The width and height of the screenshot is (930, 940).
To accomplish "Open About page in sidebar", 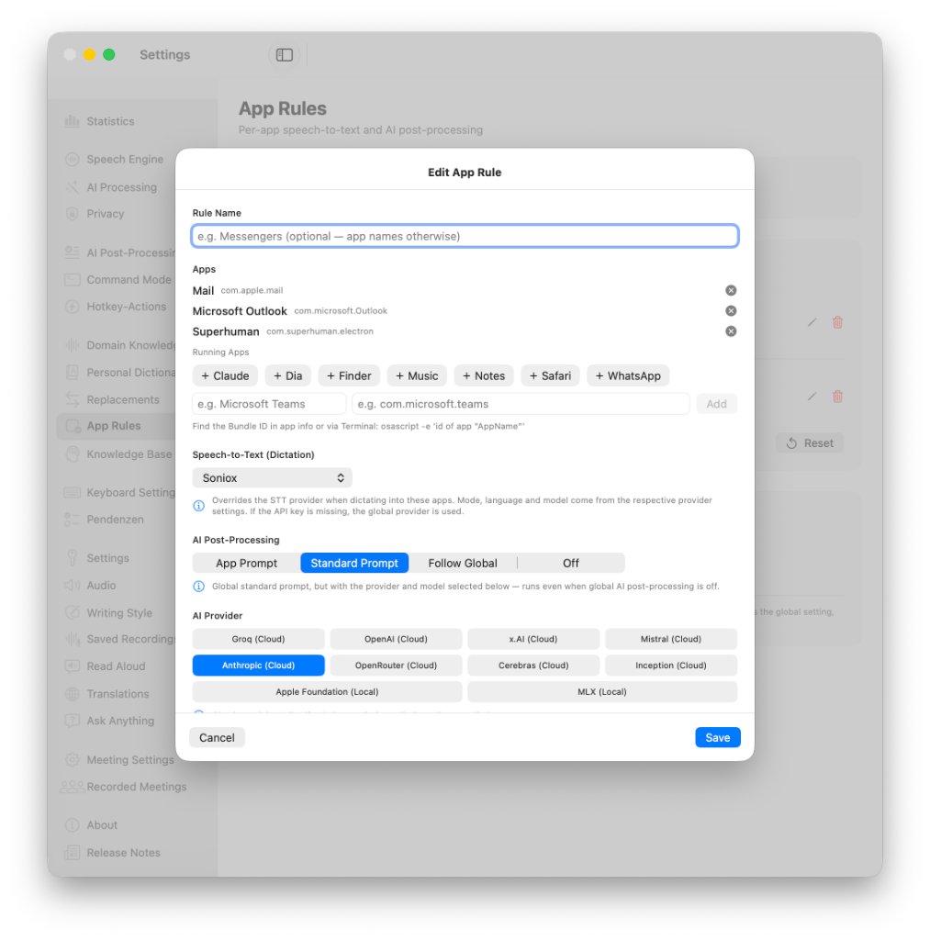I will tap(102, 825).
